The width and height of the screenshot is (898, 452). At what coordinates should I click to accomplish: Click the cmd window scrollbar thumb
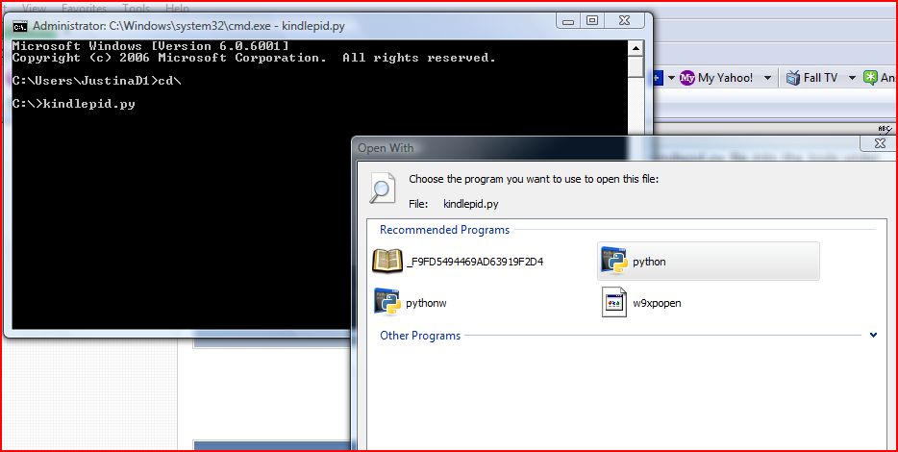pyautogui.click(x=636, y=67)
